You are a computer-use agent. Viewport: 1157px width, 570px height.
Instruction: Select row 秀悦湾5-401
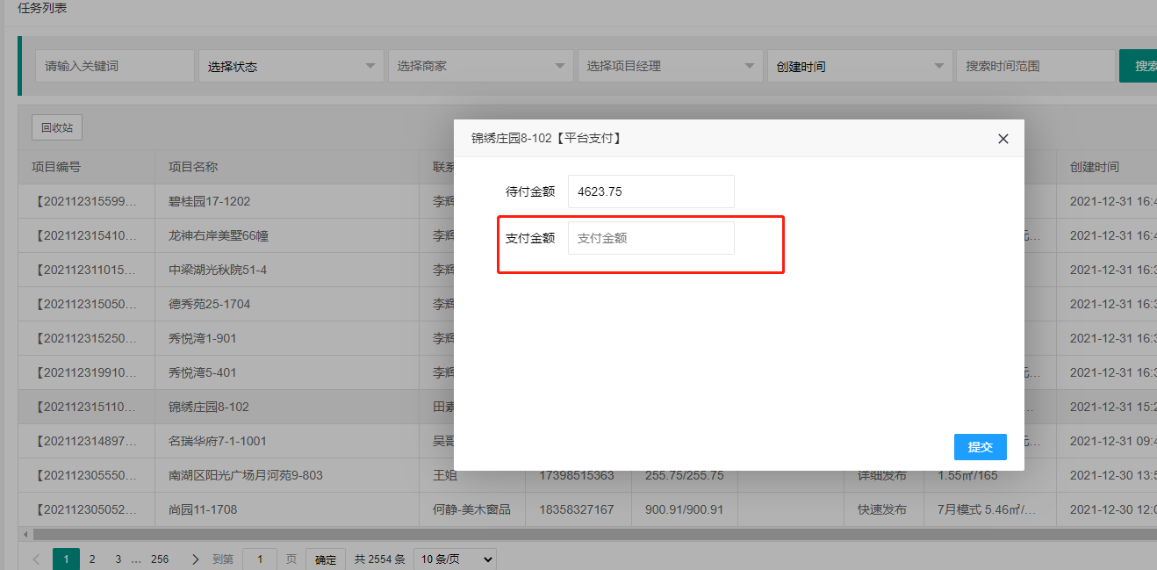202,372
